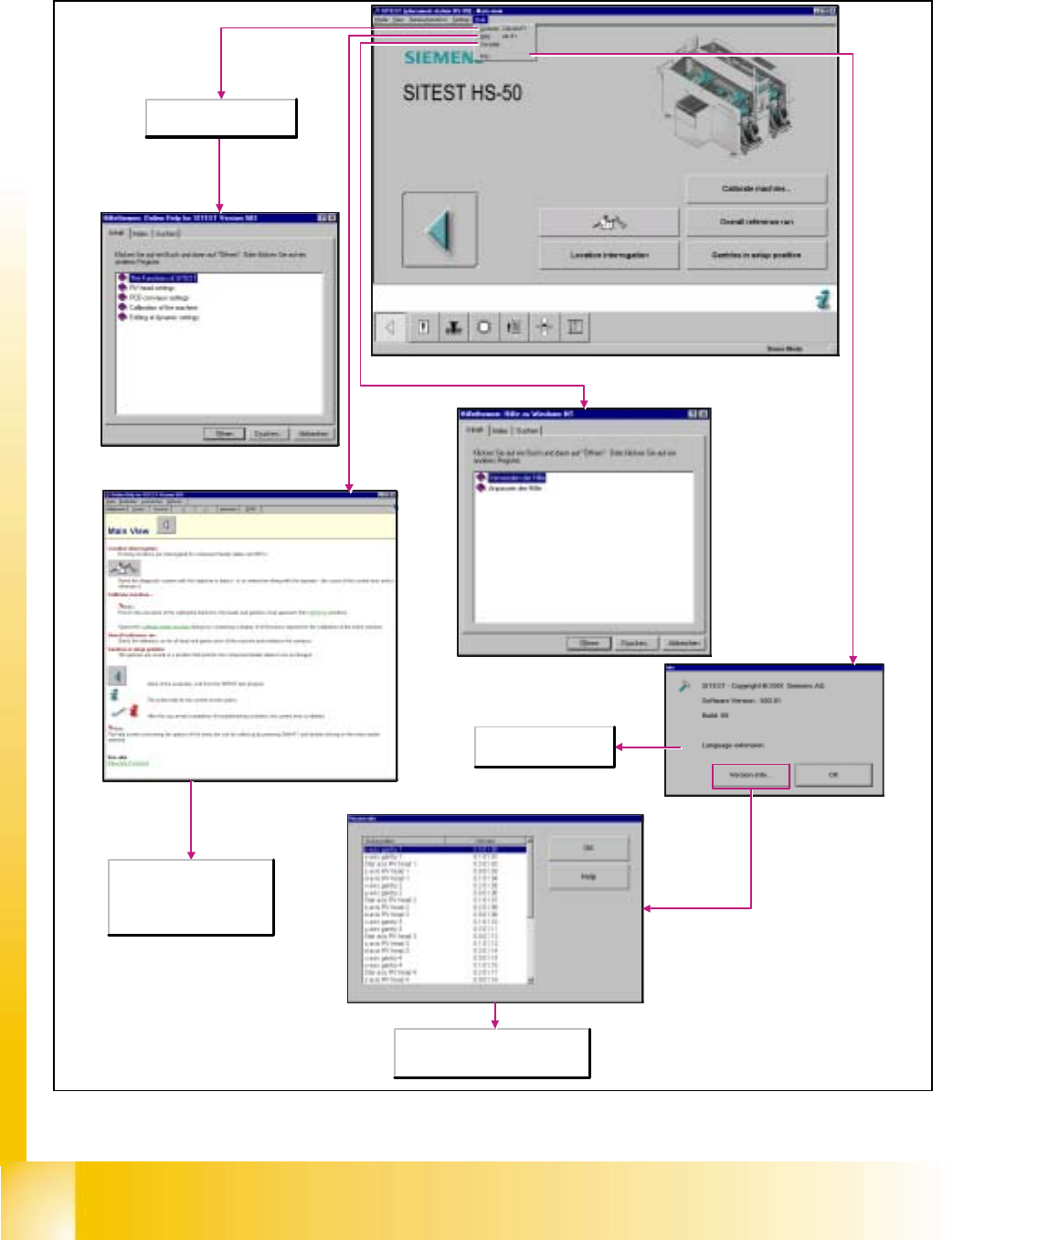Screen dimensions: 1038x1240
Task: Click the teal info figure icon in main window
Action: tap(822, 299)
